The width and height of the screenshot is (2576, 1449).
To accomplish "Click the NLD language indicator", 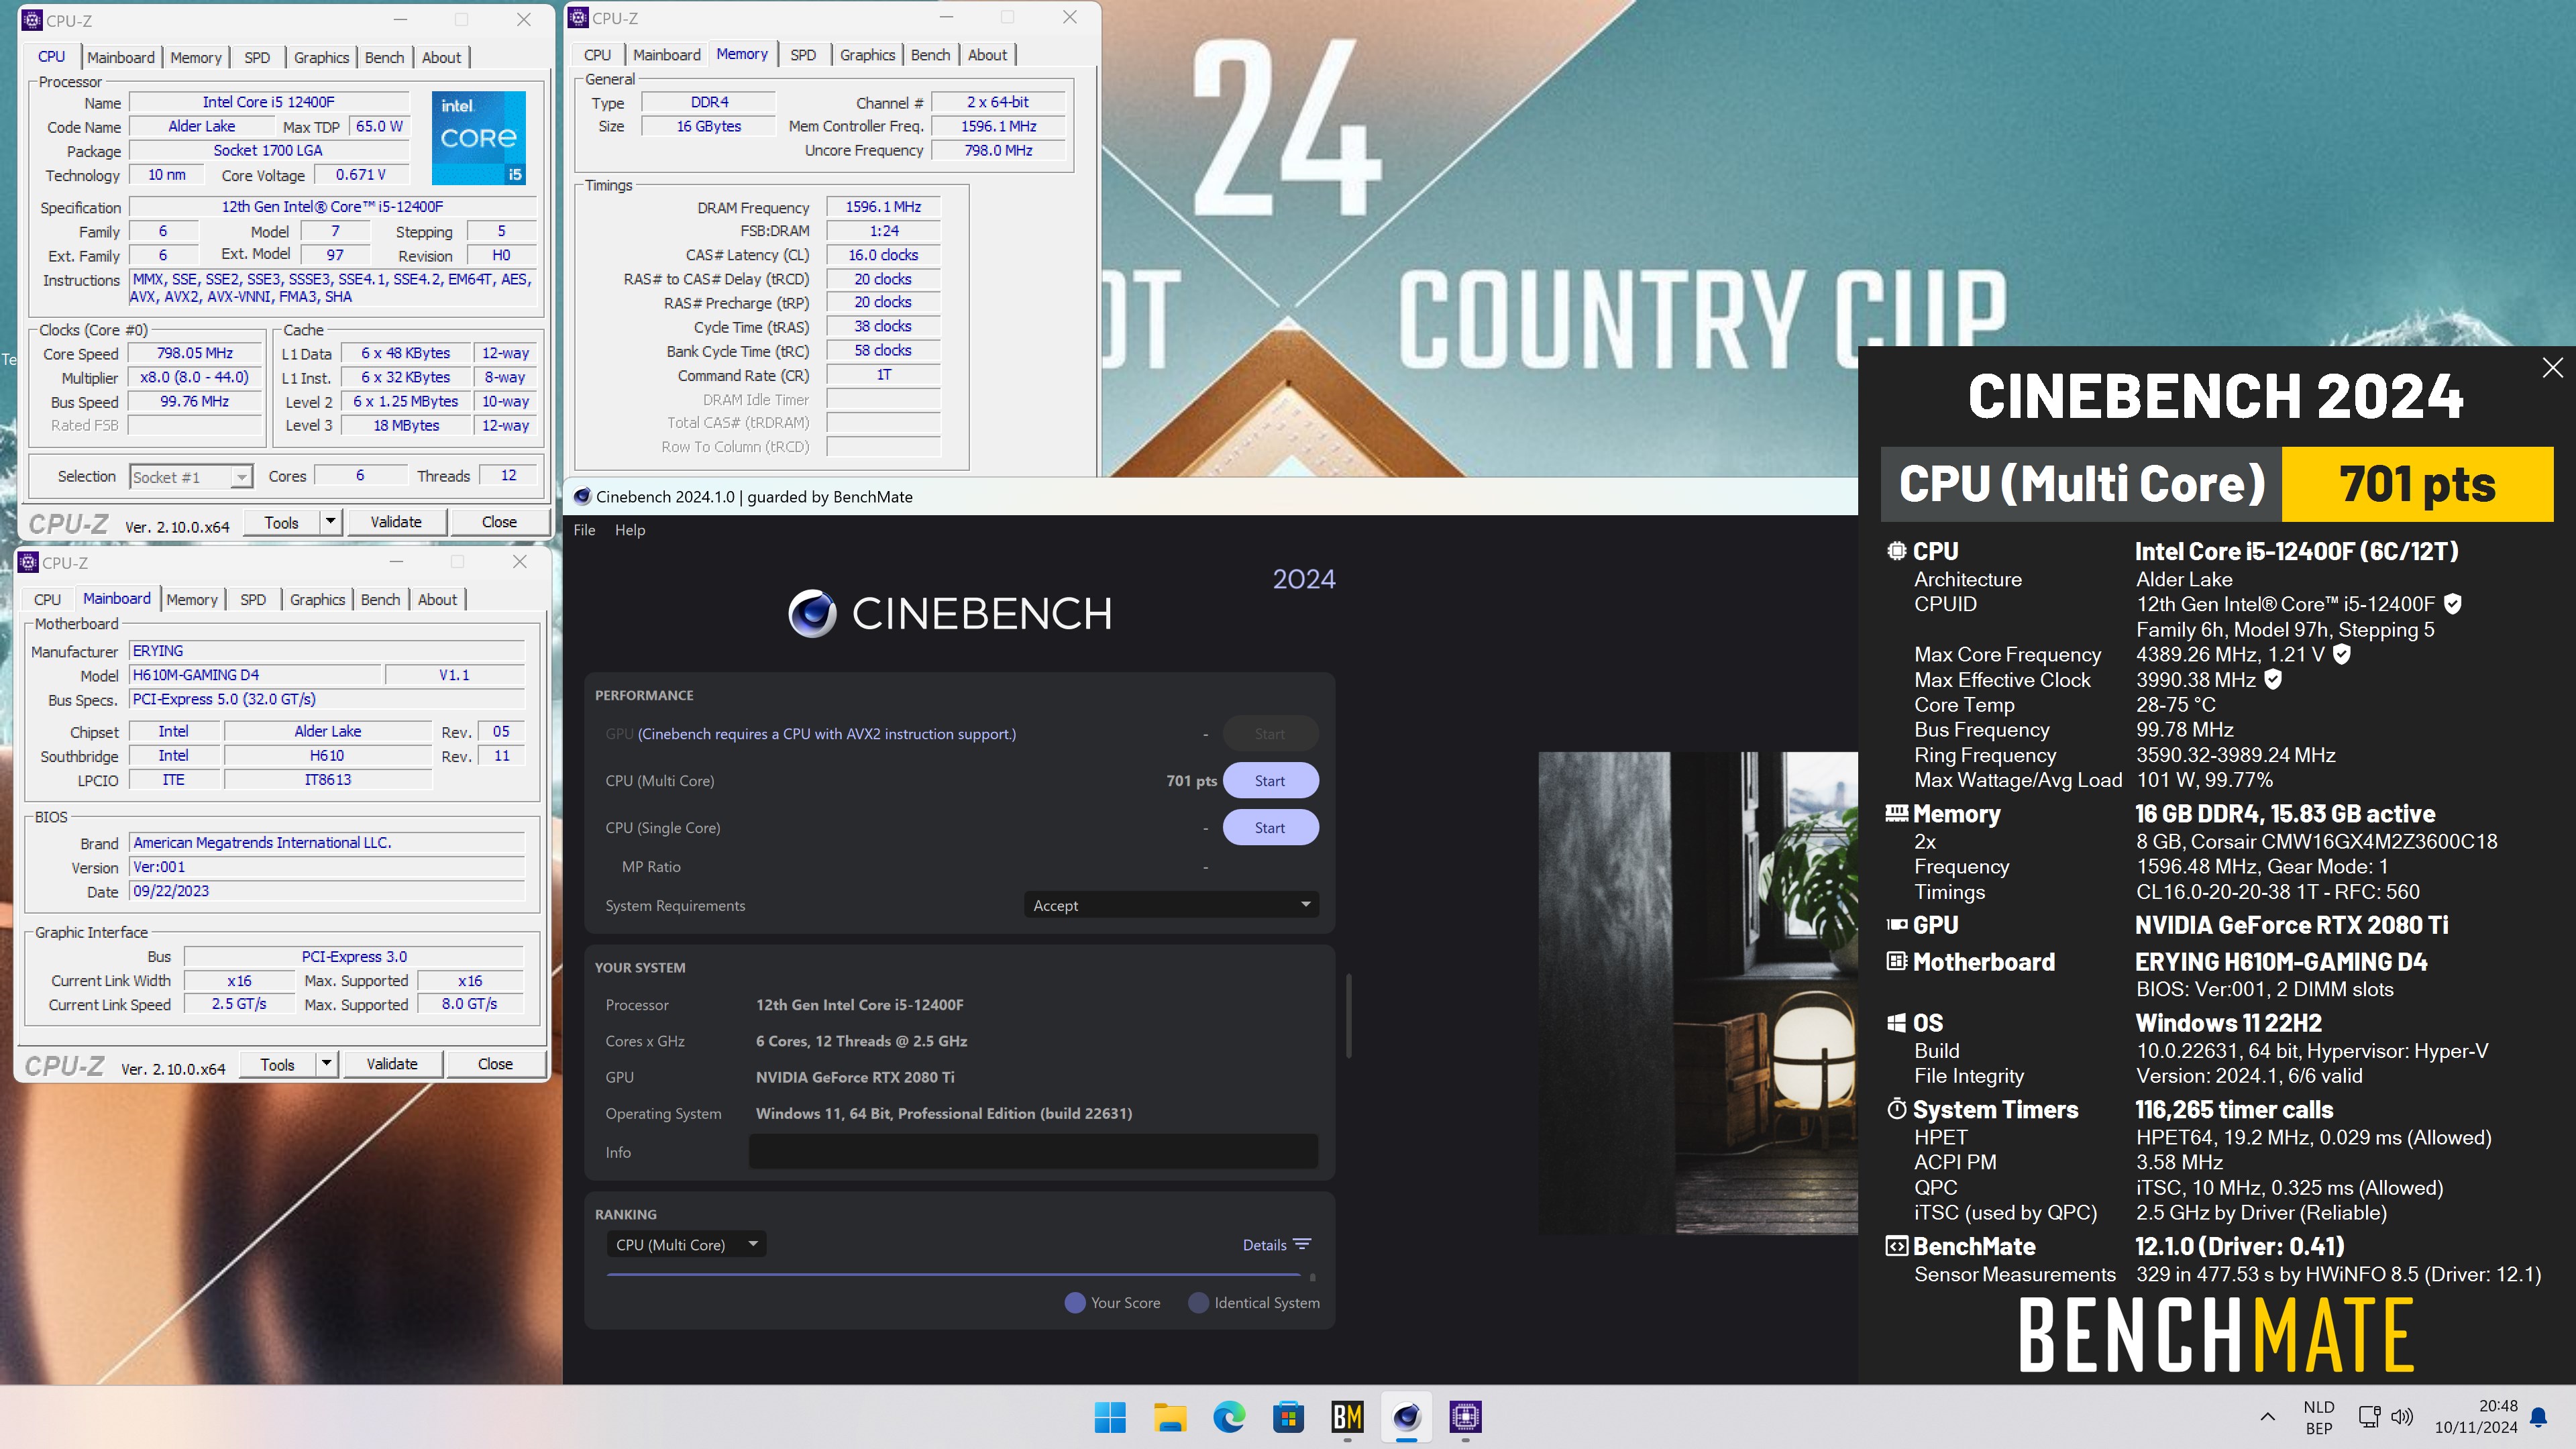I will (2318, 1416).
